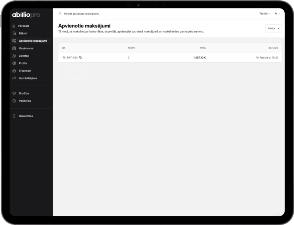Click the Profils person icon
This screenshot has height=225, width=294.
point(14,63)
